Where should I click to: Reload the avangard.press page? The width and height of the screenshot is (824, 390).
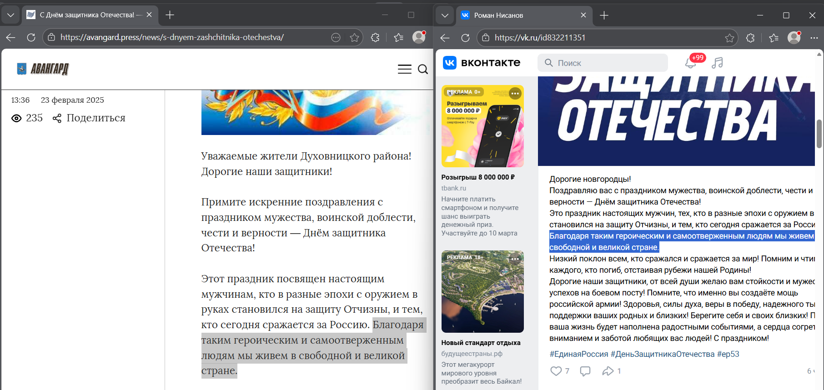coord(31,37)
